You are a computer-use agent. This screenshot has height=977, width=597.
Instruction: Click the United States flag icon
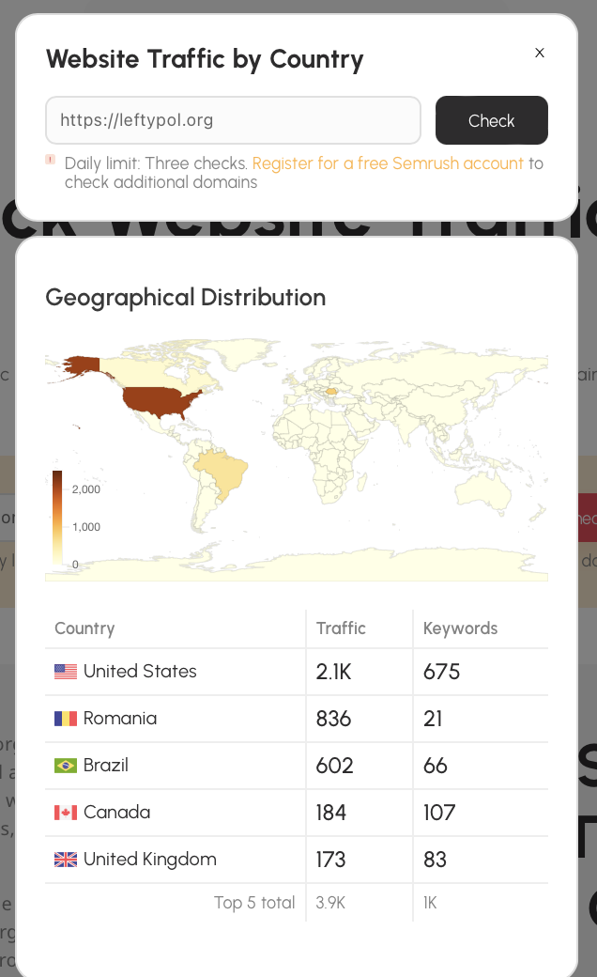coord(66,672)
